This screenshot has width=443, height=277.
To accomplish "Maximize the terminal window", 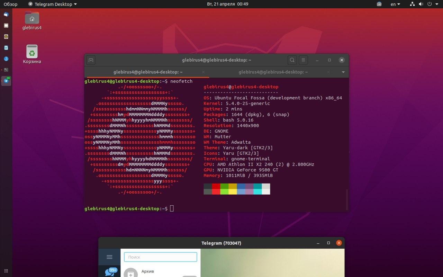I will [329, 60].
